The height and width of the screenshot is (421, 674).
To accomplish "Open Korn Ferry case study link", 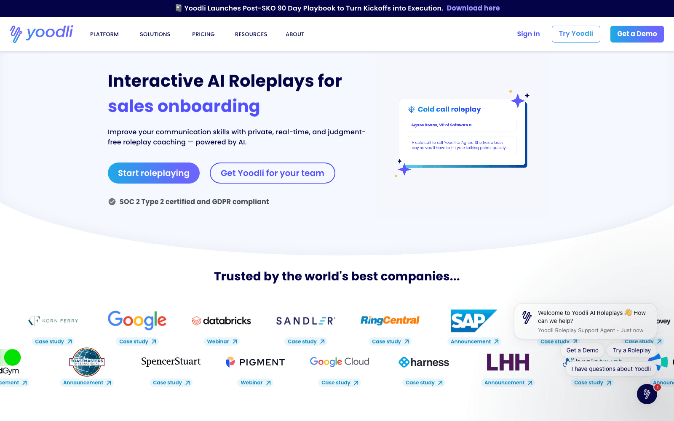I will point(53,341).
